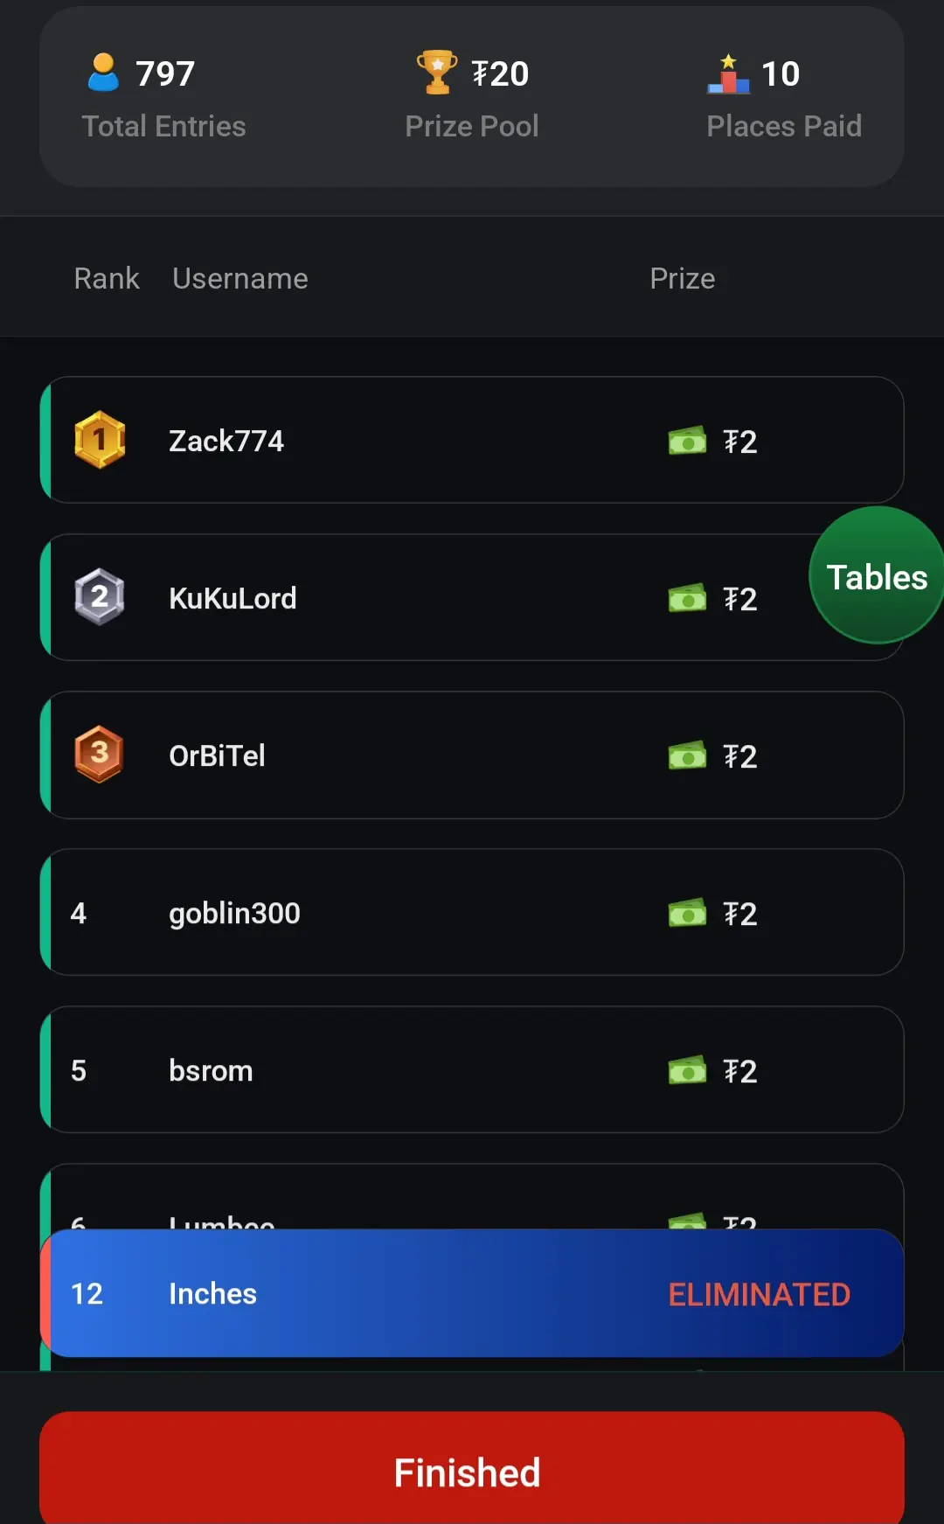
Task: Select the Prize column header
Action: pos(683,278)
